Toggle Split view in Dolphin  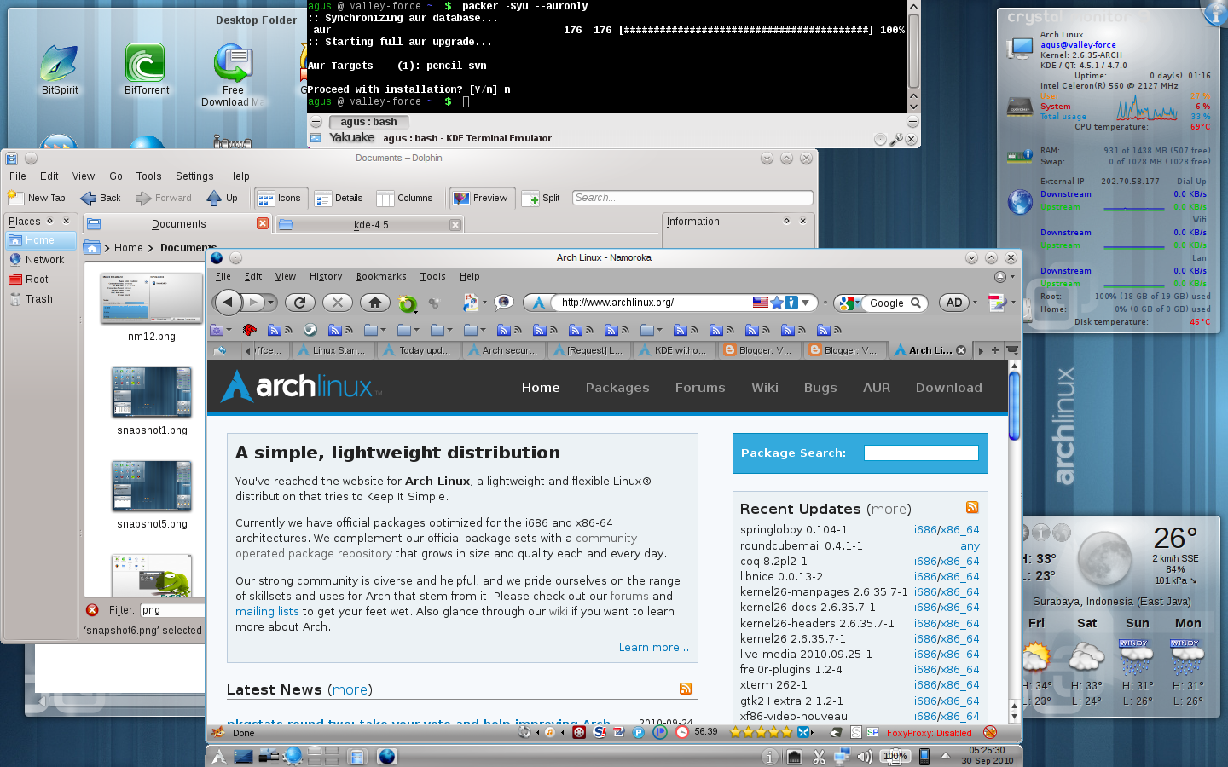pyautogui.click(x=541, y=198)
